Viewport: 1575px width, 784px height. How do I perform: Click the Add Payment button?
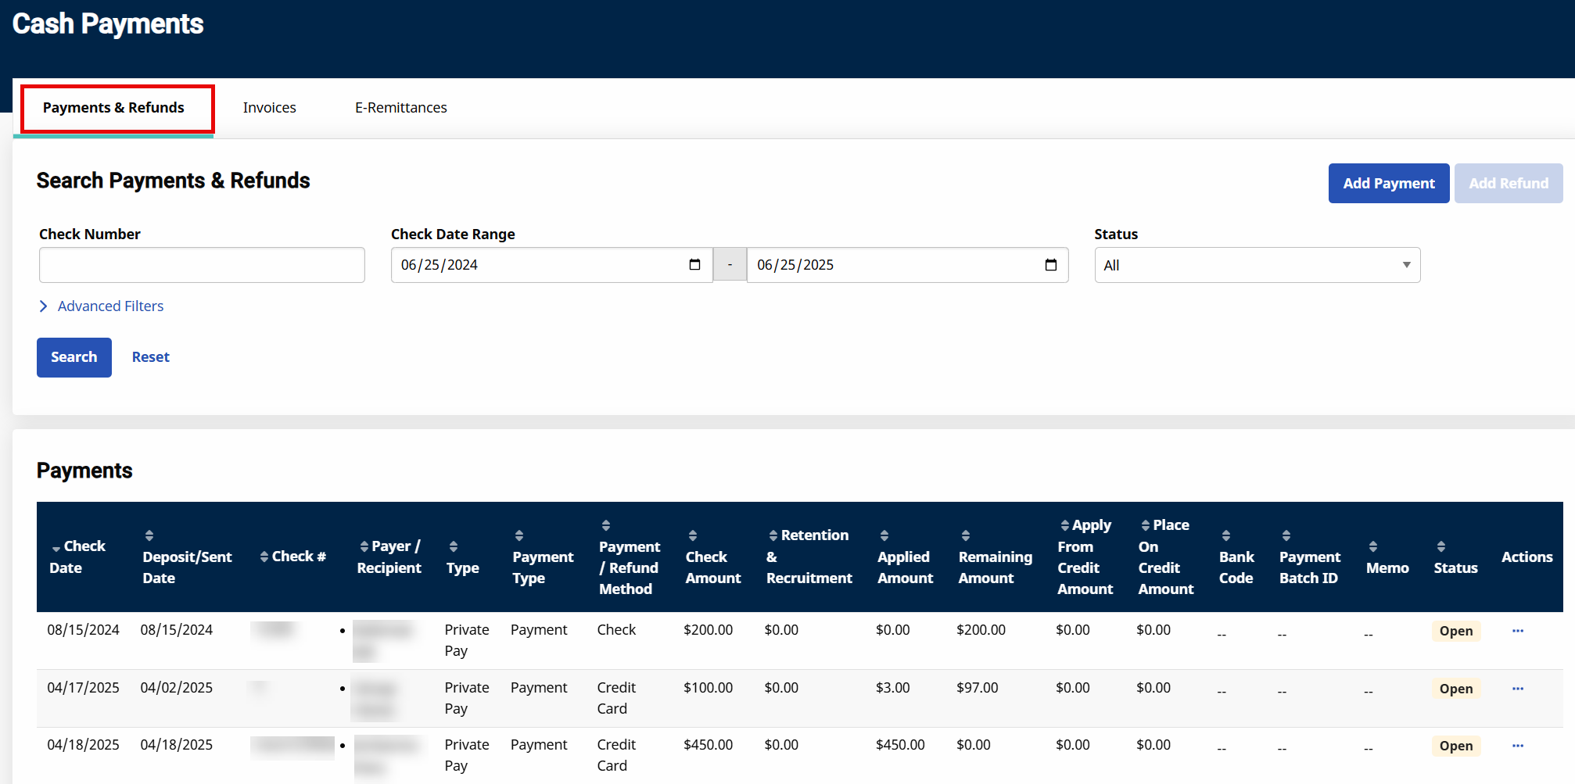click(x=1388, y=184)
